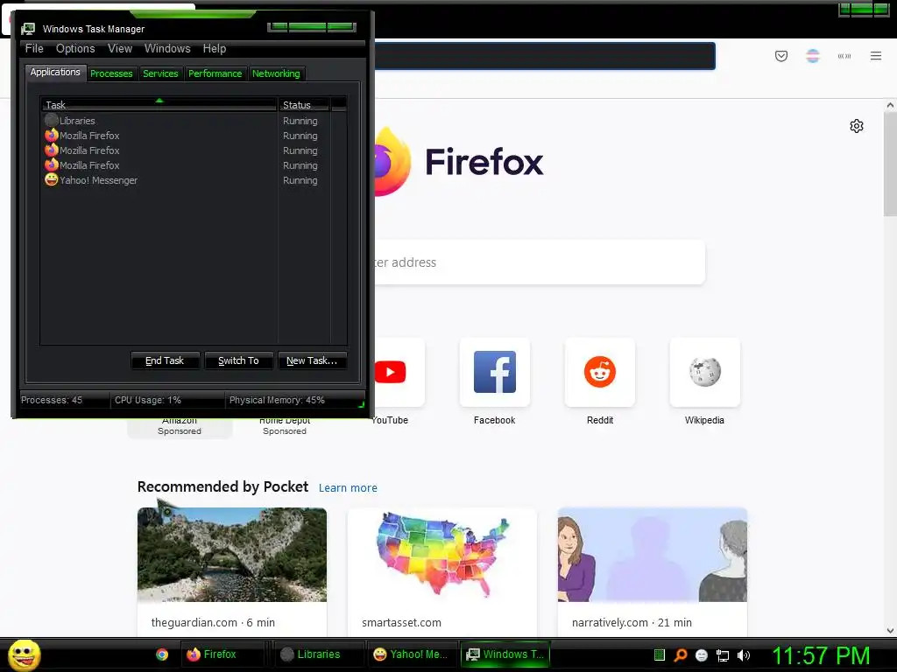The height and width of the screenshot is (672, 897).
Task: Click the Libraries icon in task list
Action: tap(52, 120)
